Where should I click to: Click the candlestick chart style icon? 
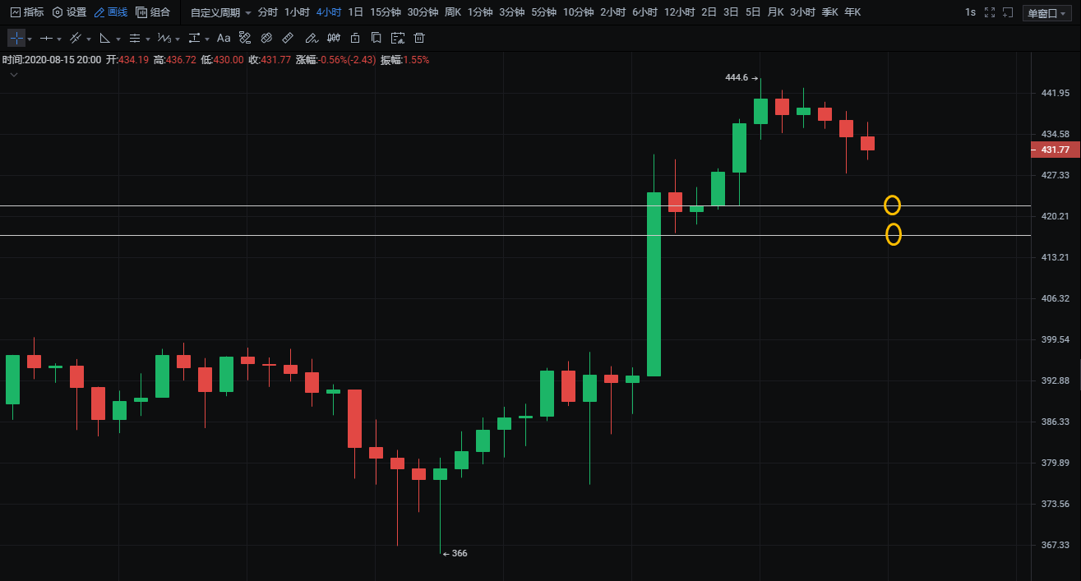click(334, 39)
